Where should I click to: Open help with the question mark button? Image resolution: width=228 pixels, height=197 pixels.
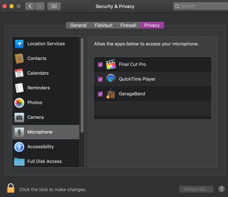point(221,189)
